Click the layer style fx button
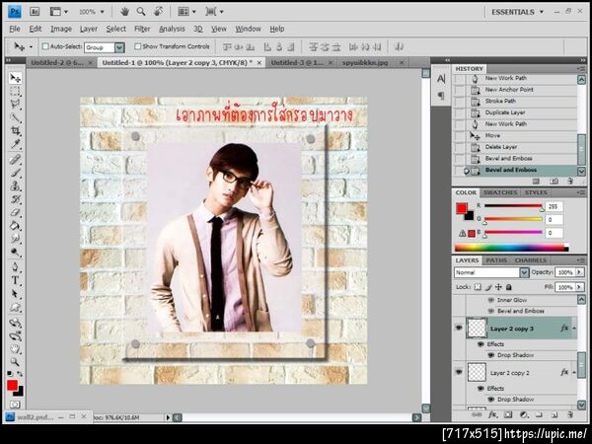Viewport: 592px width, 444px height. pos(492,414)
